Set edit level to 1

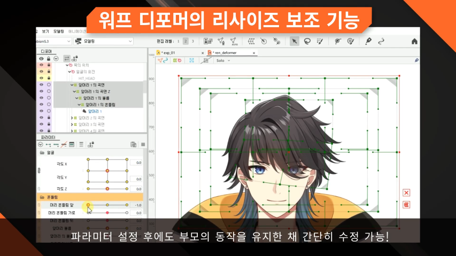[x=178, y=41]
